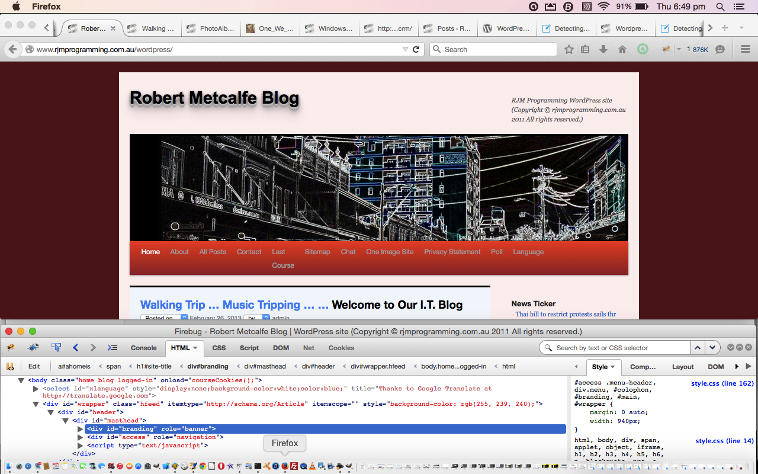Expand the script text/javascript node
758x474 pixels.
coord(81,445)
